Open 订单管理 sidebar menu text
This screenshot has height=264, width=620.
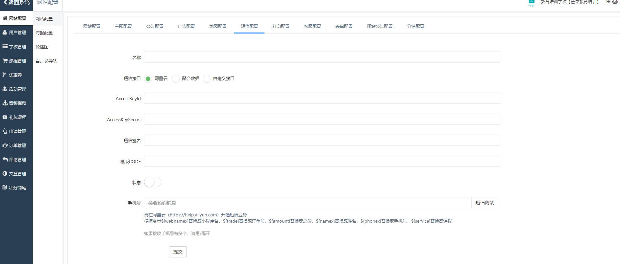(x=18, y=145)
